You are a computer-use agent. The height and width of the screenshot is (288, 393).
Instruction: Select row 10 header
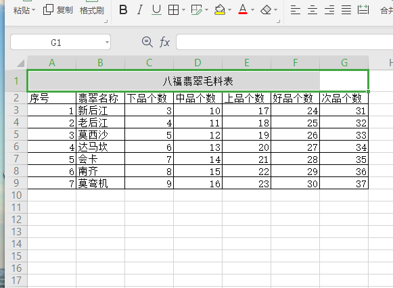point(16,195)
